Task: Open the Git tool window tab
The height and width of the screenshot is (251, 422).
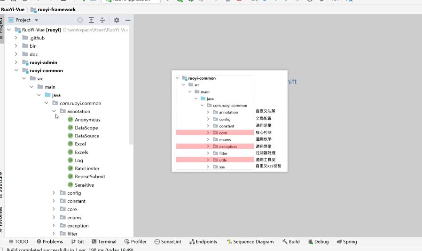Action: [x=78, y=242]
